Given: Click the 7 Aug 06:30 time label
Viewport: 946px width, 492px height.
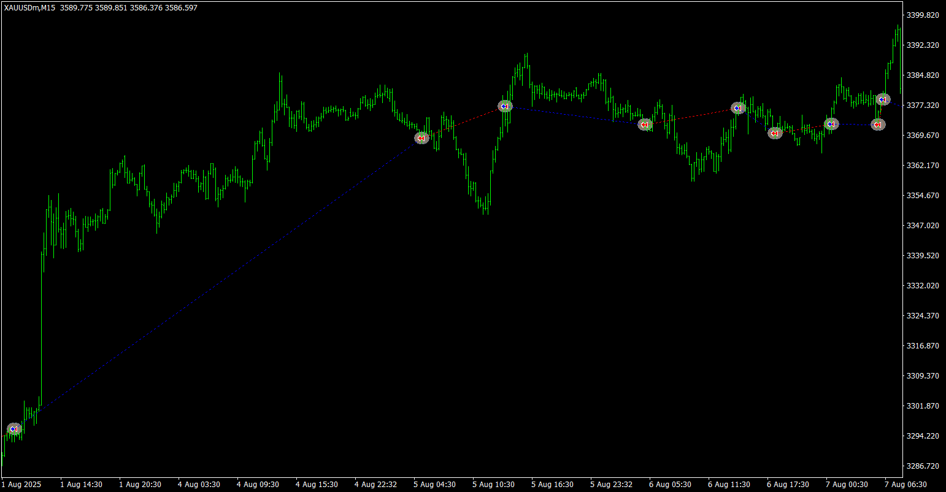Looking at the screenshot, I should (x=906, y=484).
